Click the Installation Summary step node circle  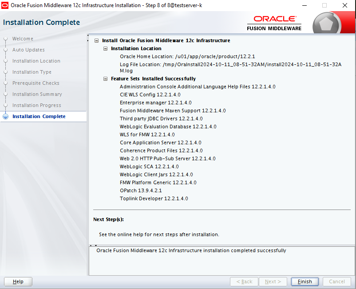pos(6,94)
